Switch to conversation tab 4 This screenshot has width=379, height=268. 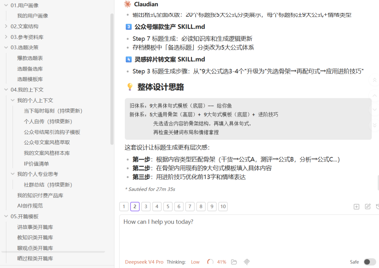(157, 206)
